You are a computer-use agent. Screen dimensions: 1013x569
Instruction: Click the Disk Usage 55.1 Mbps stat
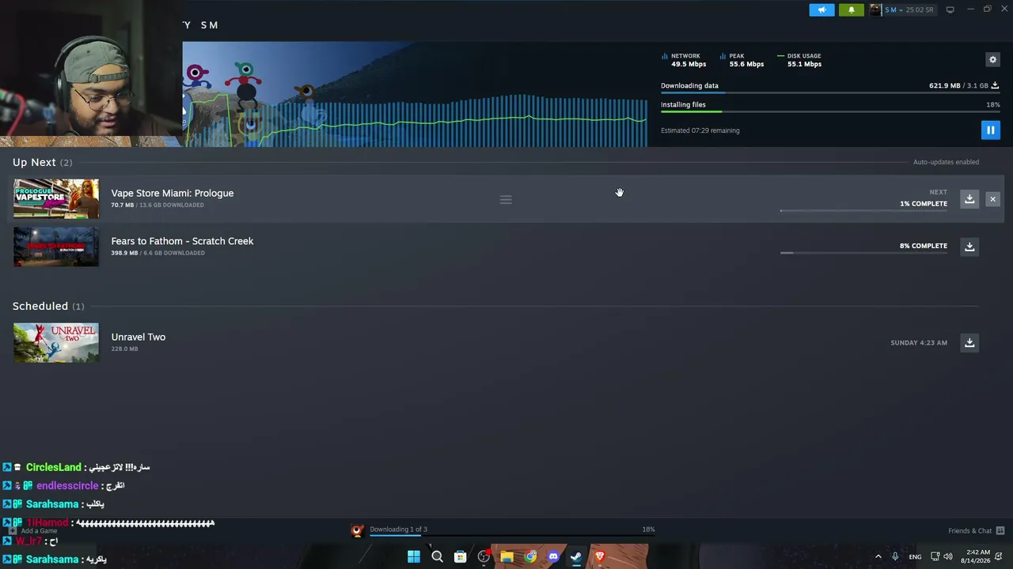tap(799, 60)
